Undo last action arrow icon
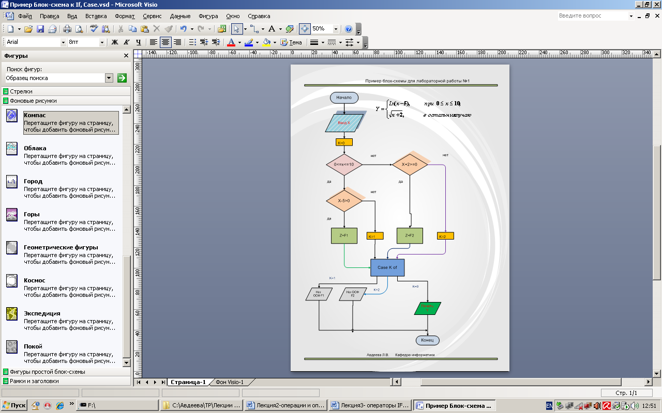The width and height of the screenshot is (662, 413). (183, 29)
